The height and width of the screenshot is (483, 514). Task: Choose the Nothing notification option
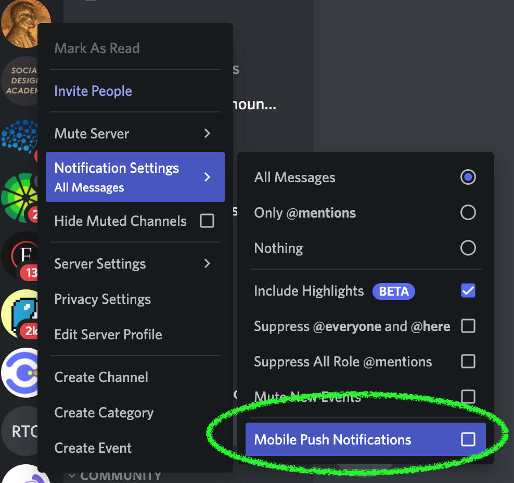[x=468, y=248]
